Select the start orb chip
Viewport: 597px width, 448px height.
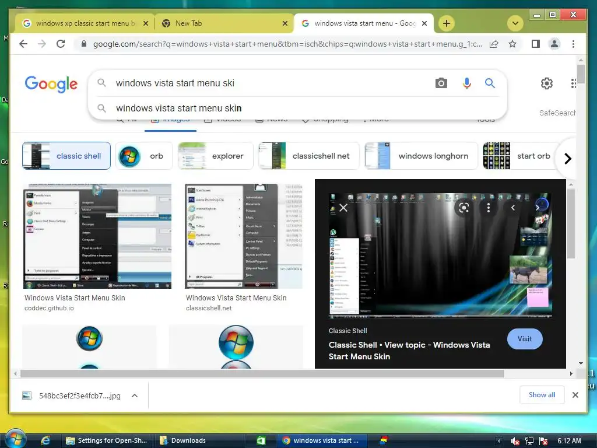[521, 156]
